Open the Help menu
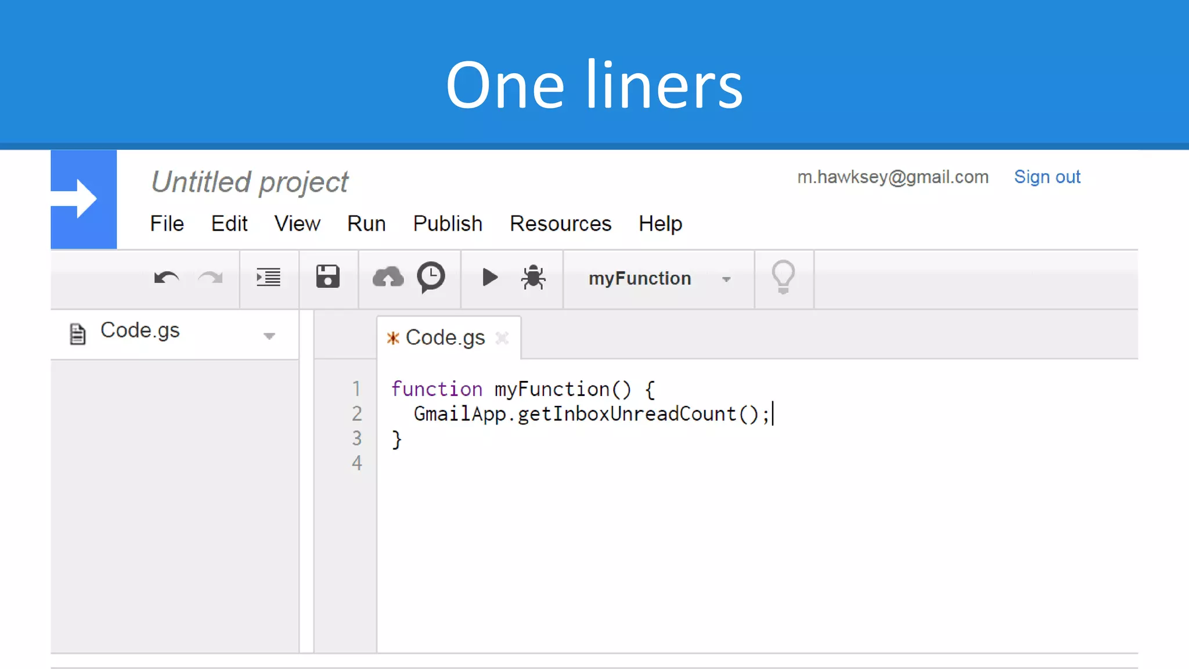Viewport: 1189px width, 669px height. (x=660, y=224)
